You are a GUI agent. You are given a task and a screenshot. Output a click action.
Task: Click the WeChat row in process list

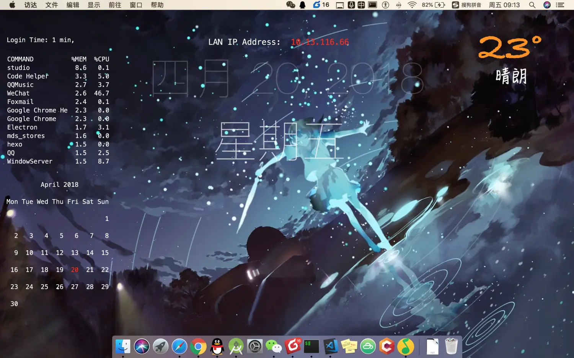pyautogui.click(x=58, y=93)
